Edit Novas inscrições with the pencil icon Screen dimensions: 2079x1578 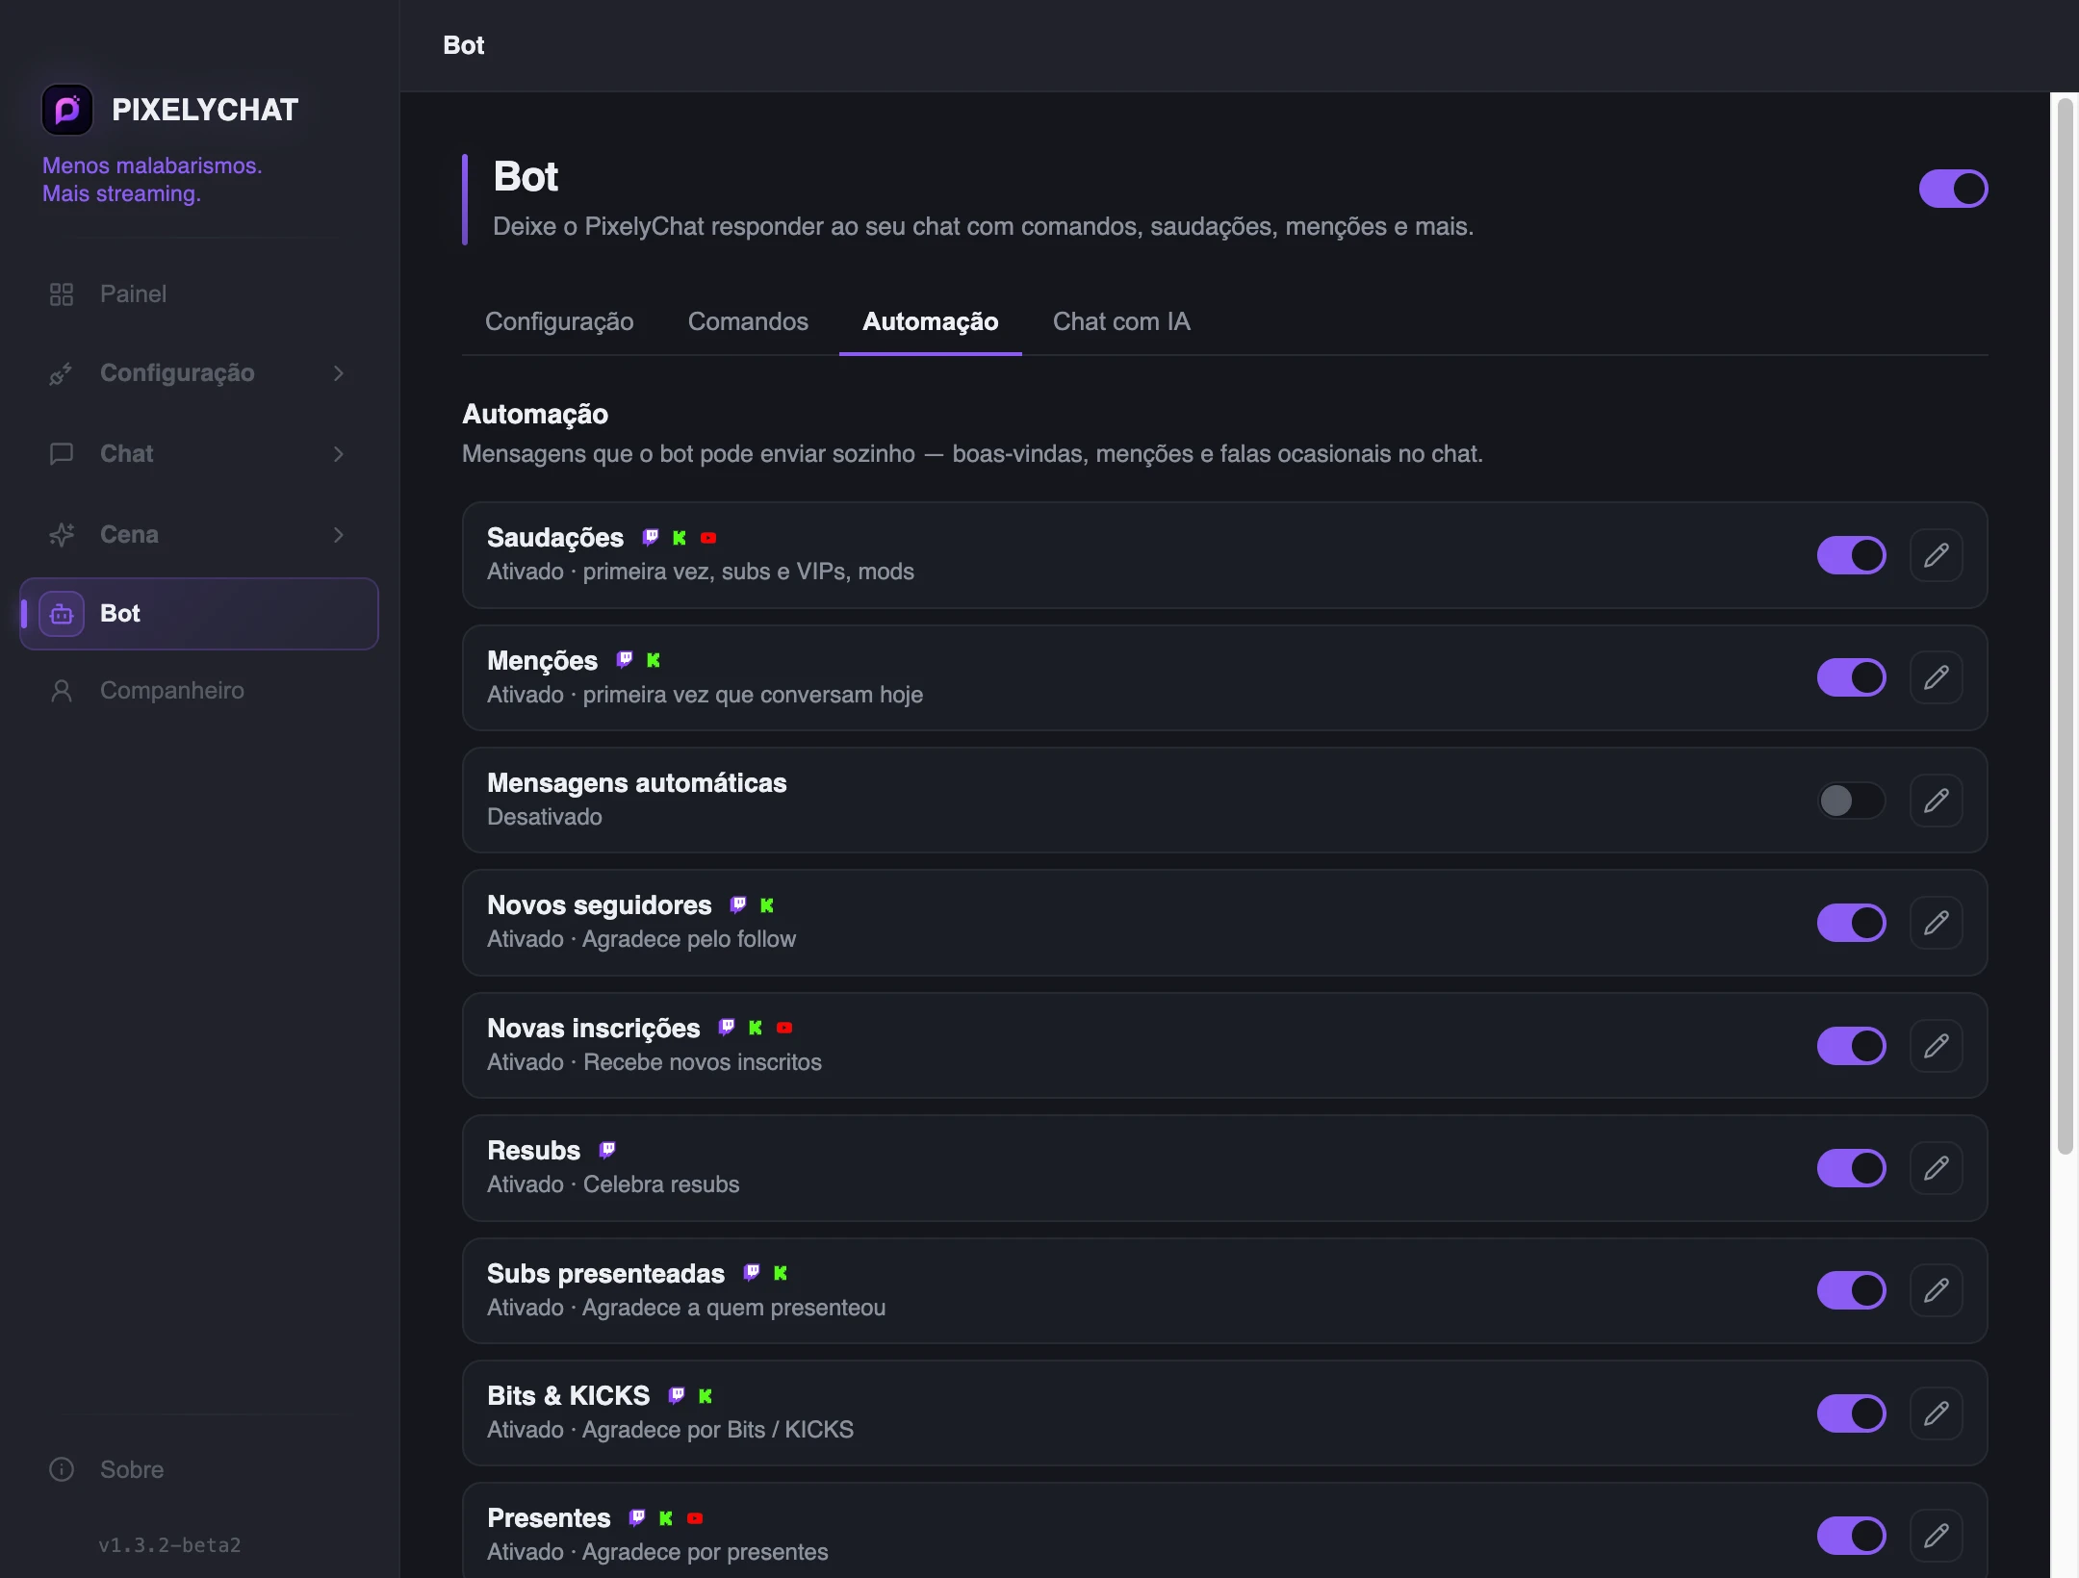click(1937, 1046)
